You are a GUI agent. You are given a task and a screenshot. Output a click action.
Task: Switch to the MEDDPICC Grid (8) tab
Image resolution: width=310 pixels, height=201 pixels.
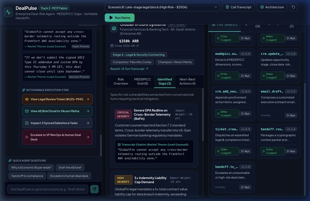[142, 81]
